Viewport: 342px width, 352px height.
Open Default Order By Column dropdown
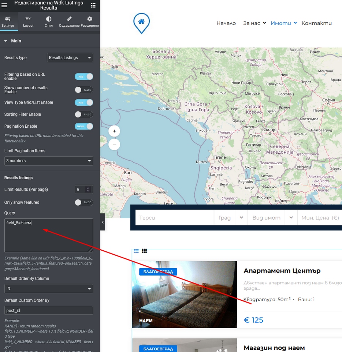tap(49, 289)
